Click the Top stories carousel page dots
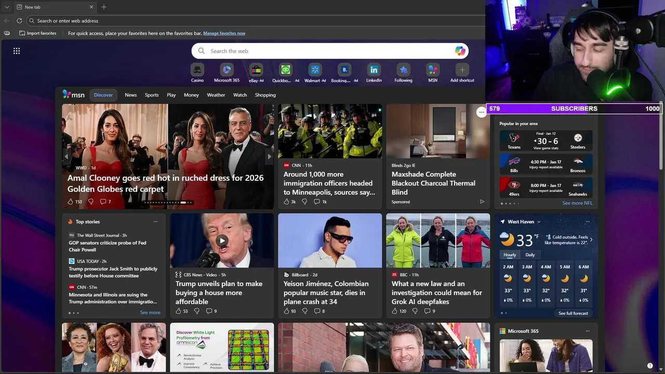This screenshot has width=665, height=374. click(73, 313)
